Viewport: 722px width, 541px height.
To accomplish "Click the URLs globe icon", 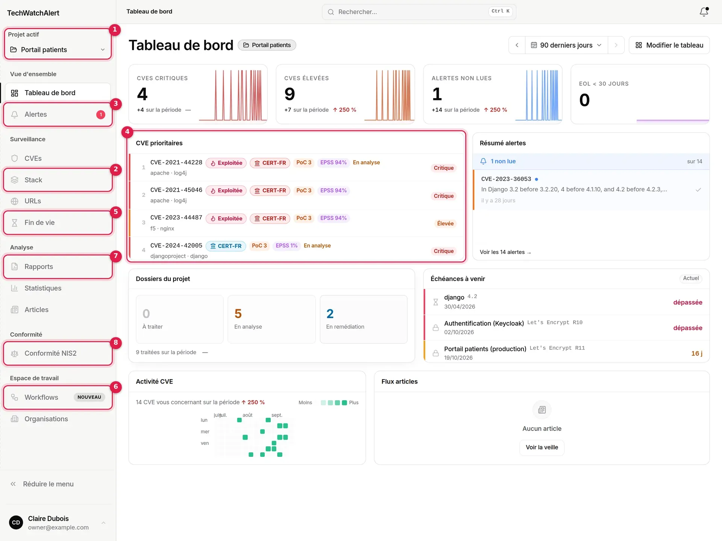I will point(15,201).
